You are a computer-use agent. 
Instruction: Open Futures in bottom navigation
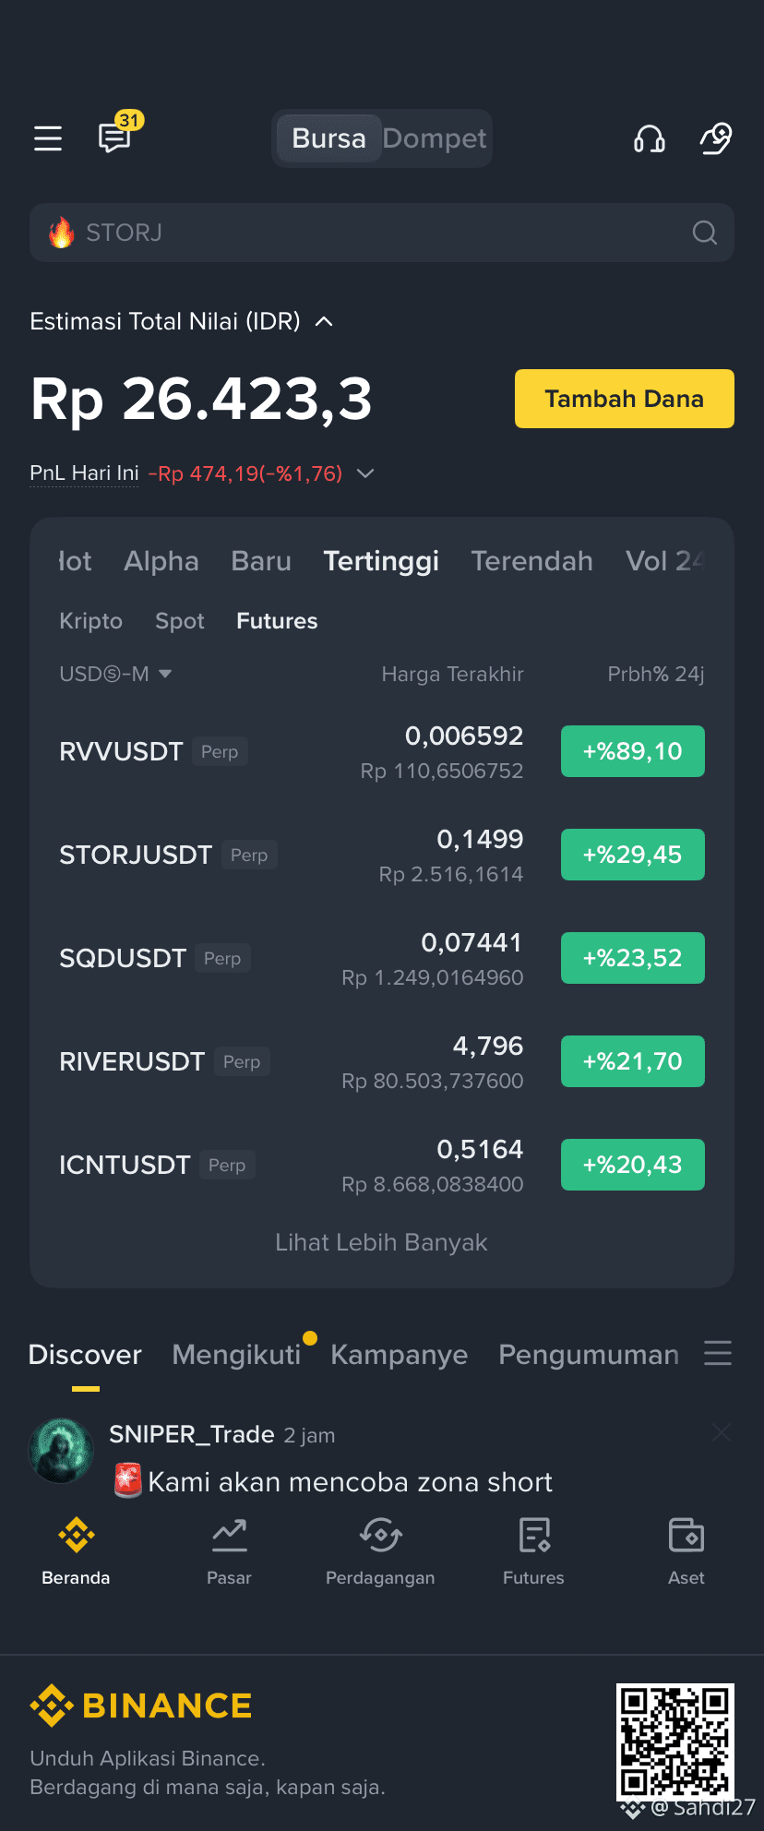(533, 1551)
